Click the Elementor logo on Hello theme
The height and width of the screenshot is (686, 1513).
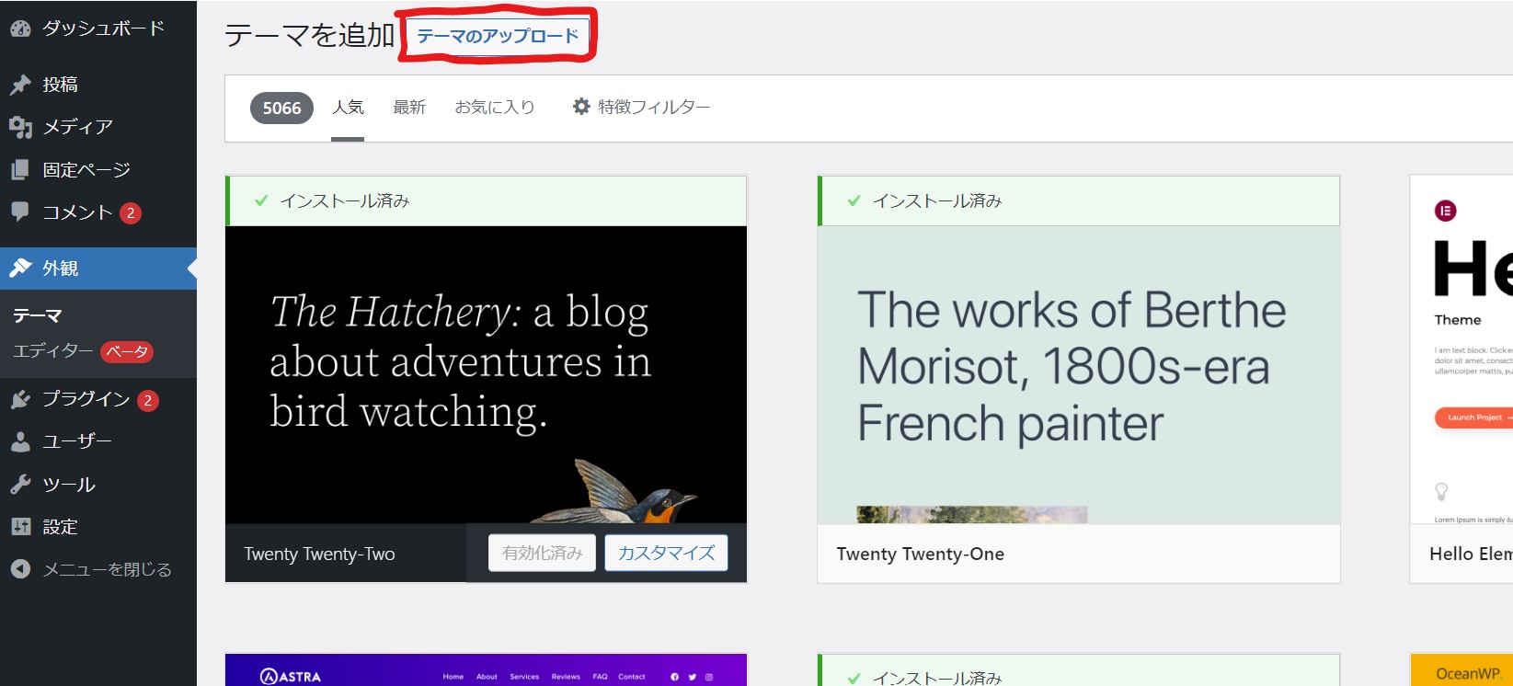coord(1446,211)
